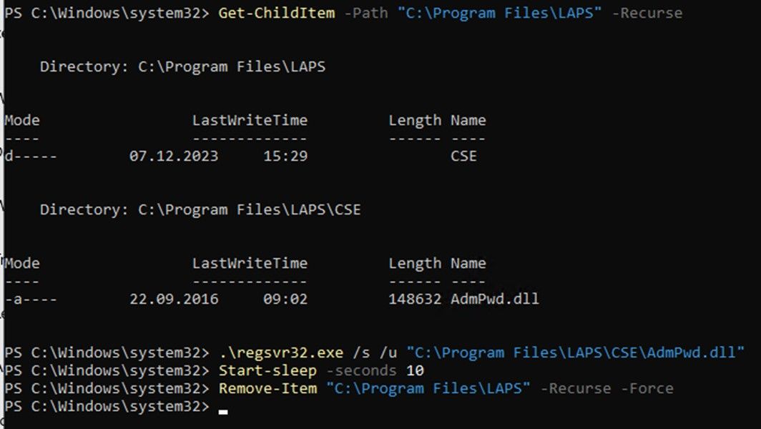Click the AdmPwd.dll file name in listing
Viewport: 761px width, 429px height.
point(494,299)
